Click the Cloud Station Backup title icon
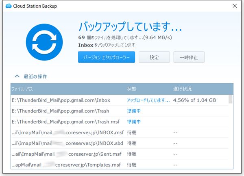Screen dimensions: 244x176 pos(9,6)
